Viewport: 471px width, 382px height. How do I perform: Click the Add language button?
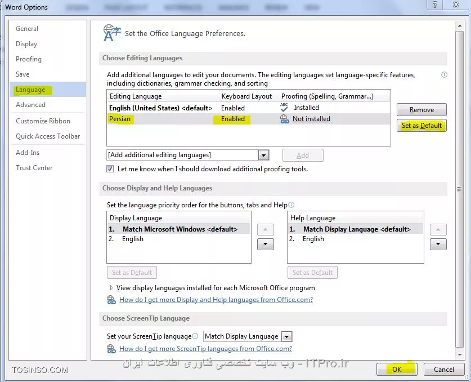click(303, 155)
